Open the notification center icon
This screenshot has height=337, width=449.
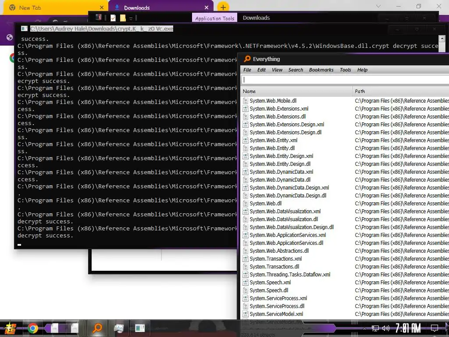(435, 328)
